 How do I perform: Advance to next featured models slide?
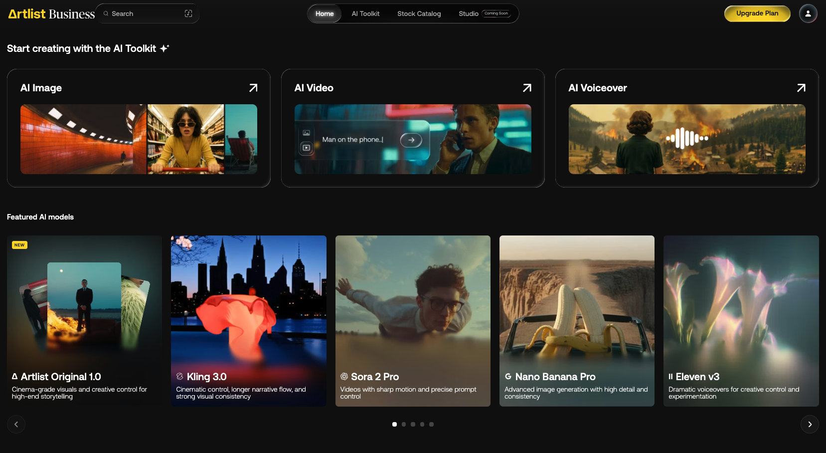[x=810, y=425]
